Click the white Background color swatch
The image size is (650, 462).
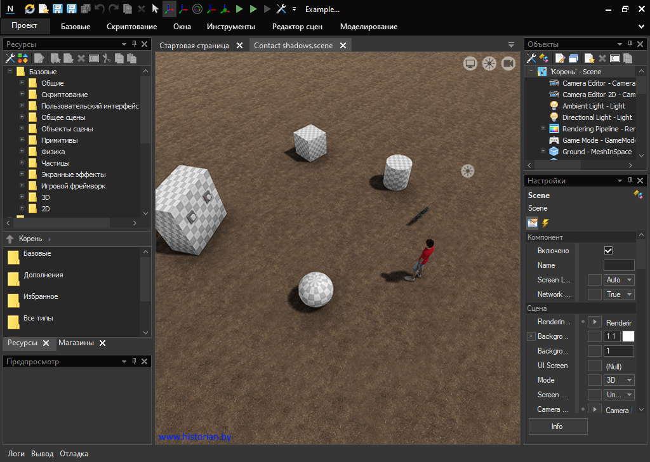628,336
